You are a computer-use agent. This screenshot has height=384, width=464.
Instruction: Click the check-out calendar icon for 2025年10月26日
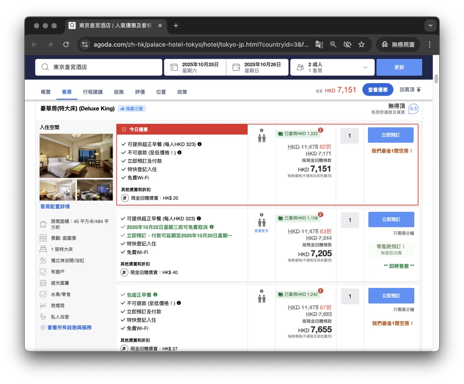coord(236,67)
